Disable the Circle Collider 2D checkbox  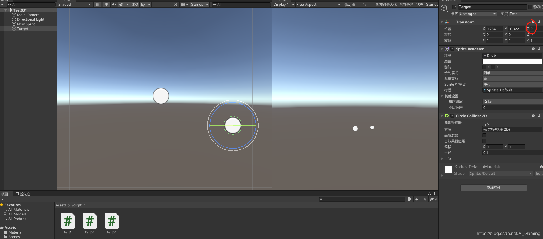(x=452, y=116)
